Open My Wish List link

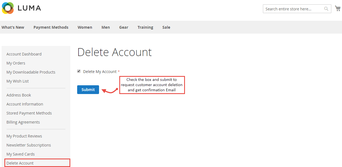(x=18, y=81)
